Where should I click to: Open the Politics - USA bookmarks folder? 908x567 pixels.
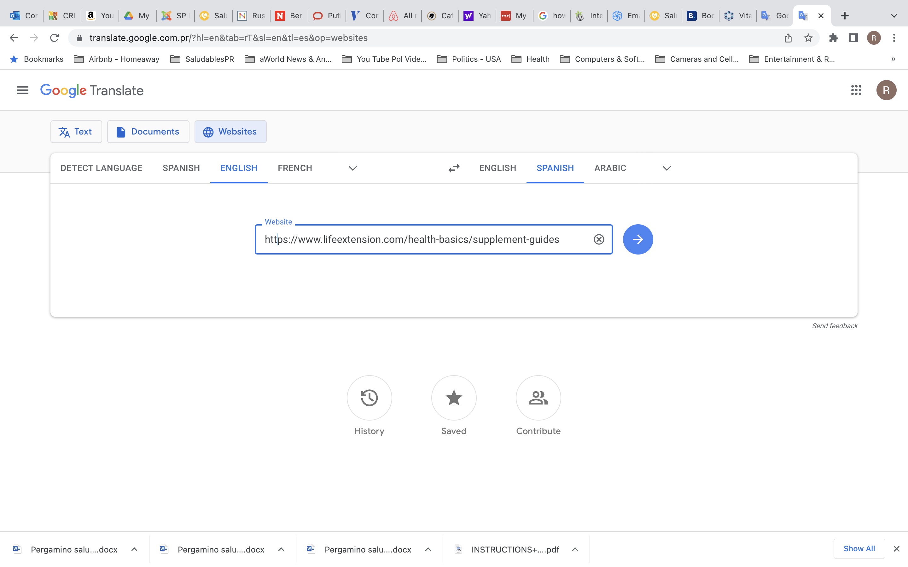(x=469, y=59)
